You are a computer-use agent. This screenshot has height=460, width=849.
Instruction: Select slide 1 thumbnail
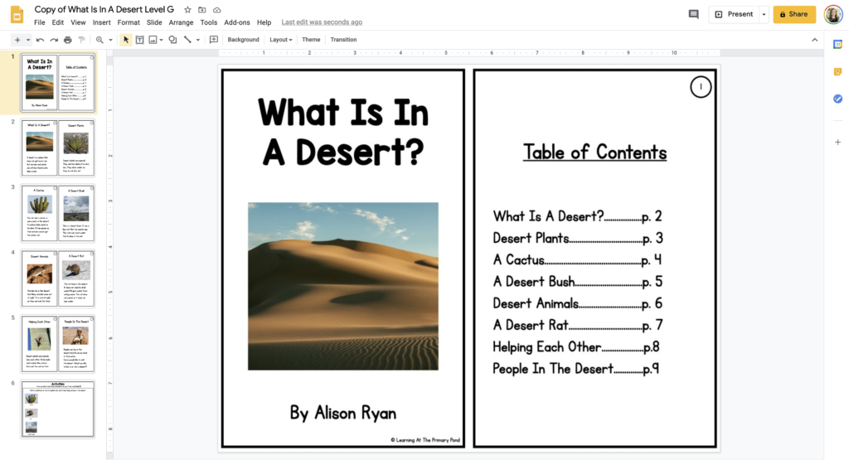[58, 82]
